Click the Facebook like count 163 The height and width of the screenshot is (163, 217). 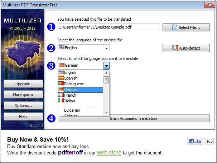tap(209, 141)
